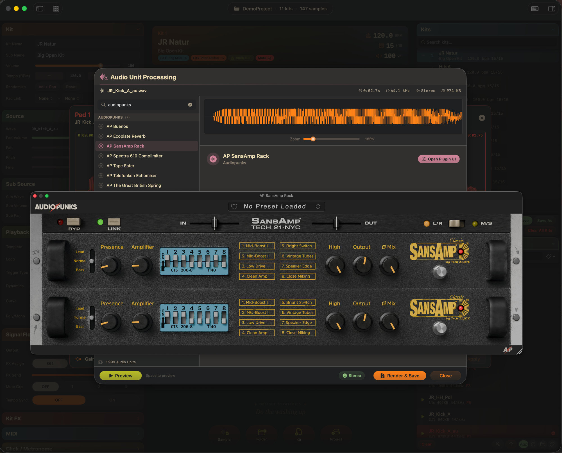Click the OUT level fader on the rack
Viewport: 562px width, 453px height.
[336, 223]
